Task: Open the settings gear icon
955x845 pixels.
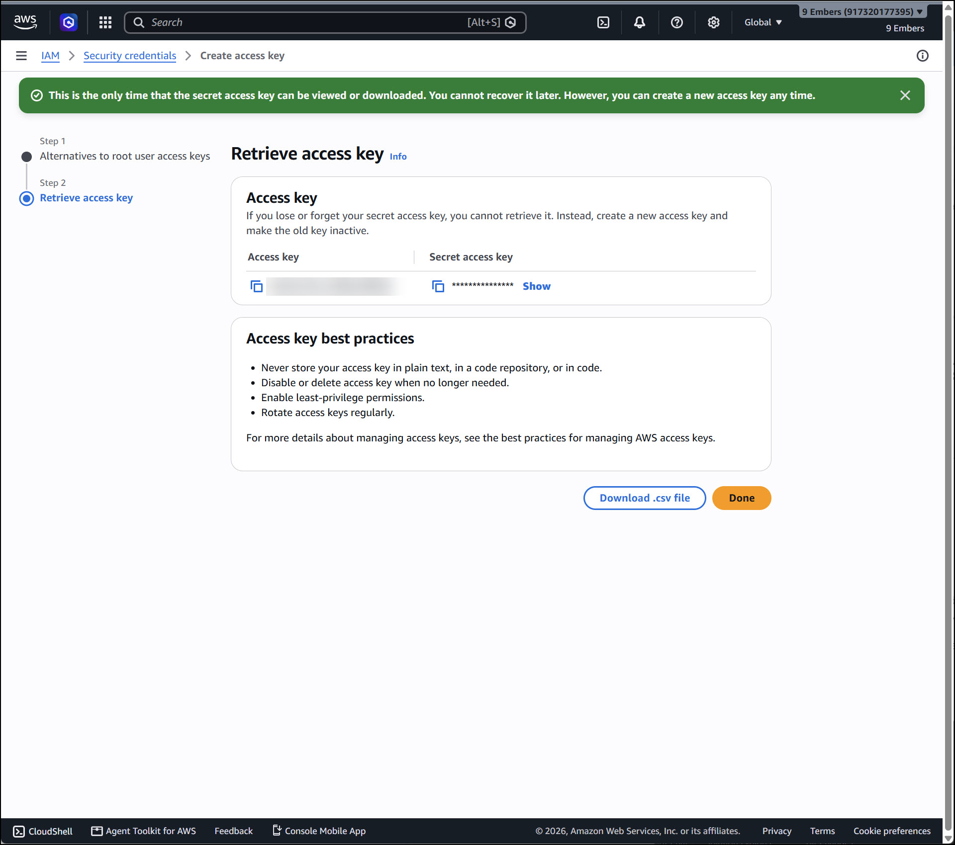Action: (x=714, y=22)
